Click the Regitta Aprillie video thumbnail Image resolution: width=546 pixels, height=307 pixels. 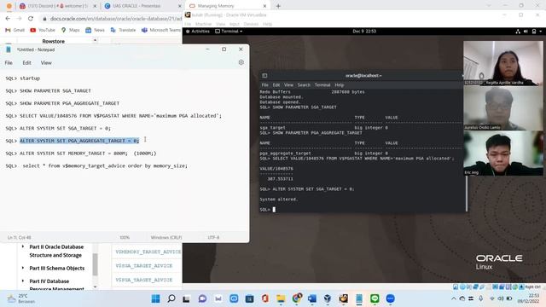502,63
